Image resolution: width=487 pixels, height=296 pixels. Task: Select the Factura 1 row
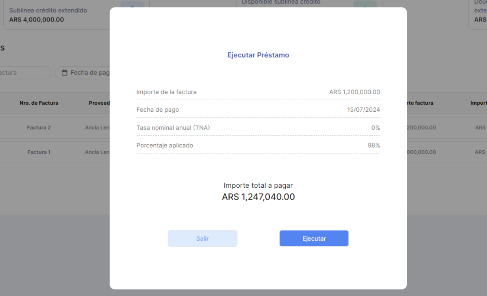[39, 152]
